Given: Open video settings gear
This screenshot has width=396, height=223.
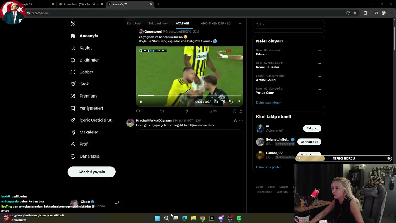Looking at the screenshot, I should [223, 102].
